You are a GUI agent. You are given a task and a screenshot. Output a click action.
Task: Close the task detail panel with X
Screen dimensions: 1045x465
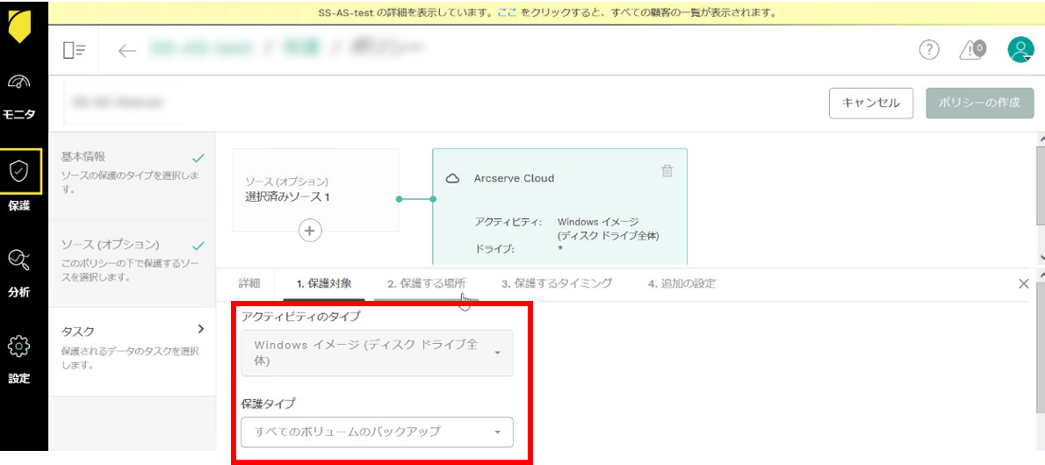coord(1023,283)
